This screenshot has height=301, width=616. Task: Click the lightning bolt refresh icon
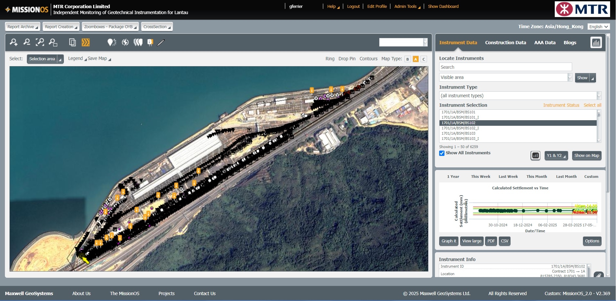coord(125,42)
